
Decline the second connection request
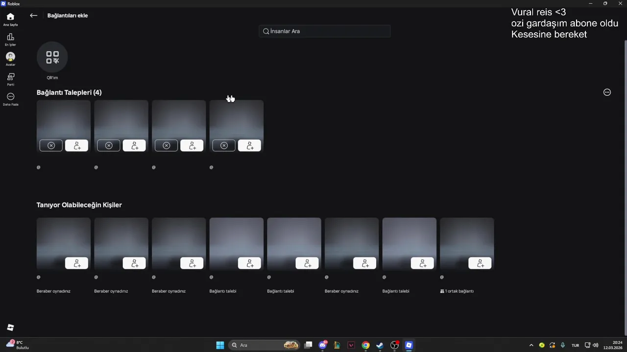[109, 146]
